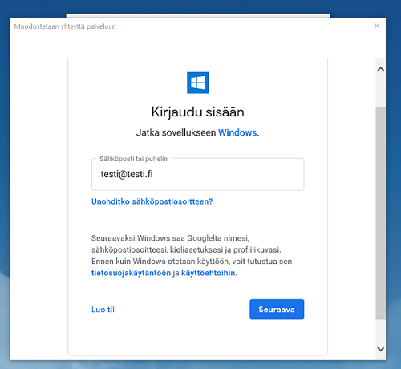Click the Windows logo icon
Viewport: 401px width, 369px height.
(x=197, y=83)
